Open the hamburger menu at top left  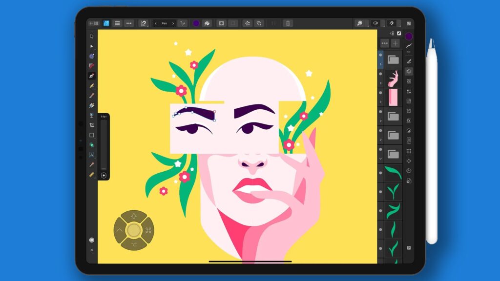(117, 22)
